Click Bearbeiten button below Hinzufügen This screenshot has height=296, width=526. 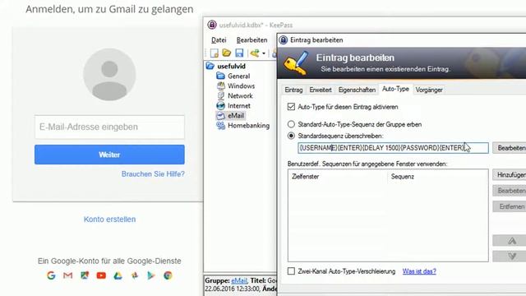[510, 191]
